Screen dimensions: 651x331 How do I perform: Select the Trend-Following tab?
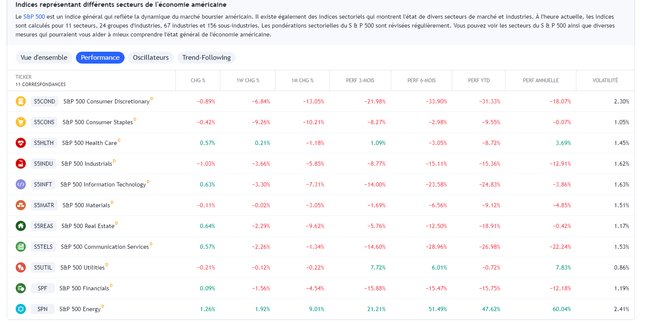pyautogui.click(x=206, y=58)
